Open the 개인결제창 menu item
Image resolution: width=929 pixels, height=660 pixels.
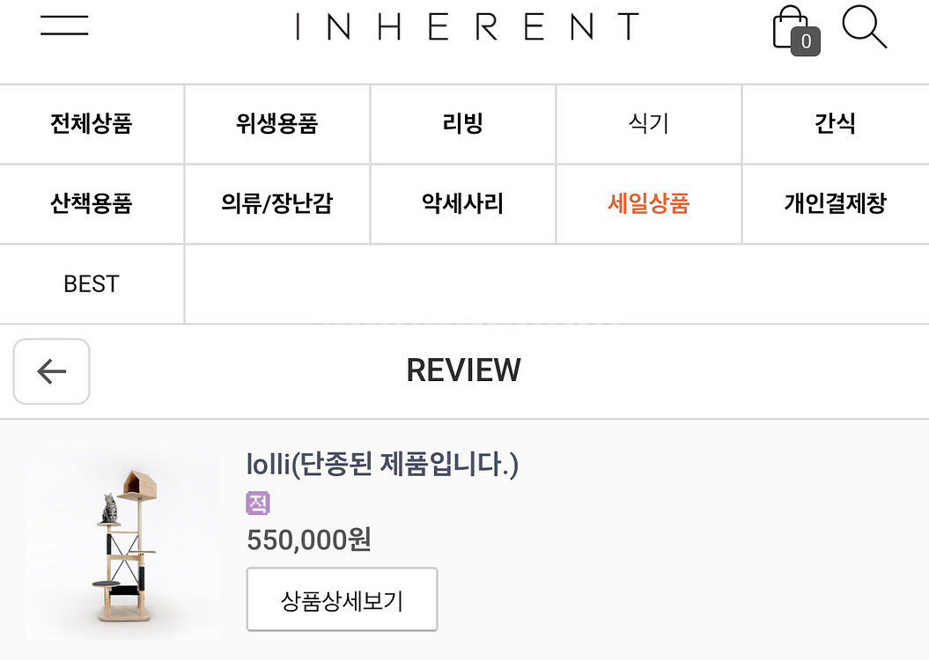(835, 204)
